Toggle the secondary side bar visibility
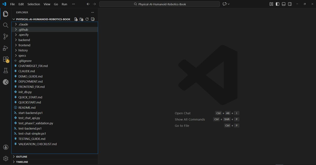The width and height of the screenshot is (316, 165). pos(290,4)
